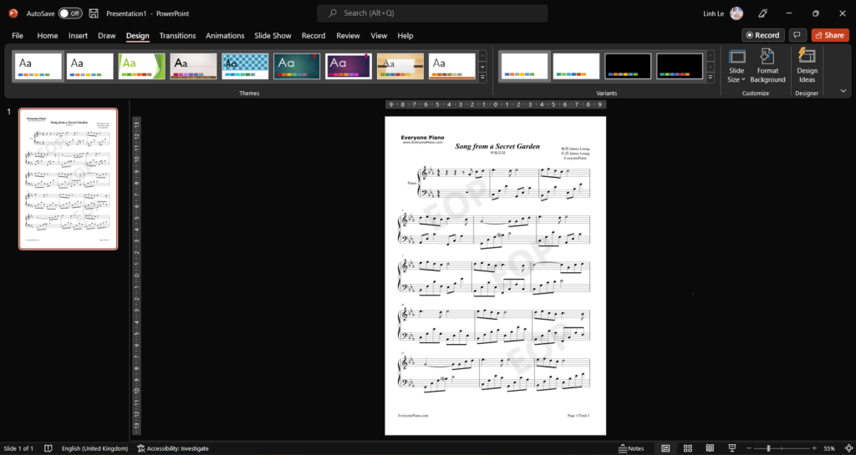Open the Help tab

(x=405, y=35)
